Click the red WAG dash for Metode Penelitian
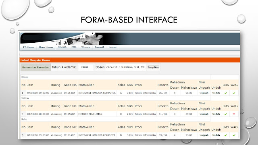Screen dimensions: 258x145 [234, 114]
